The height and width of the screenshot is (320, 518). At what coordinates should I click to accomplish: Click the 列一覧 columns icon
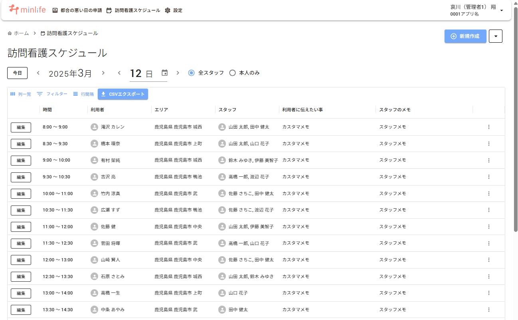click(13, 94)
